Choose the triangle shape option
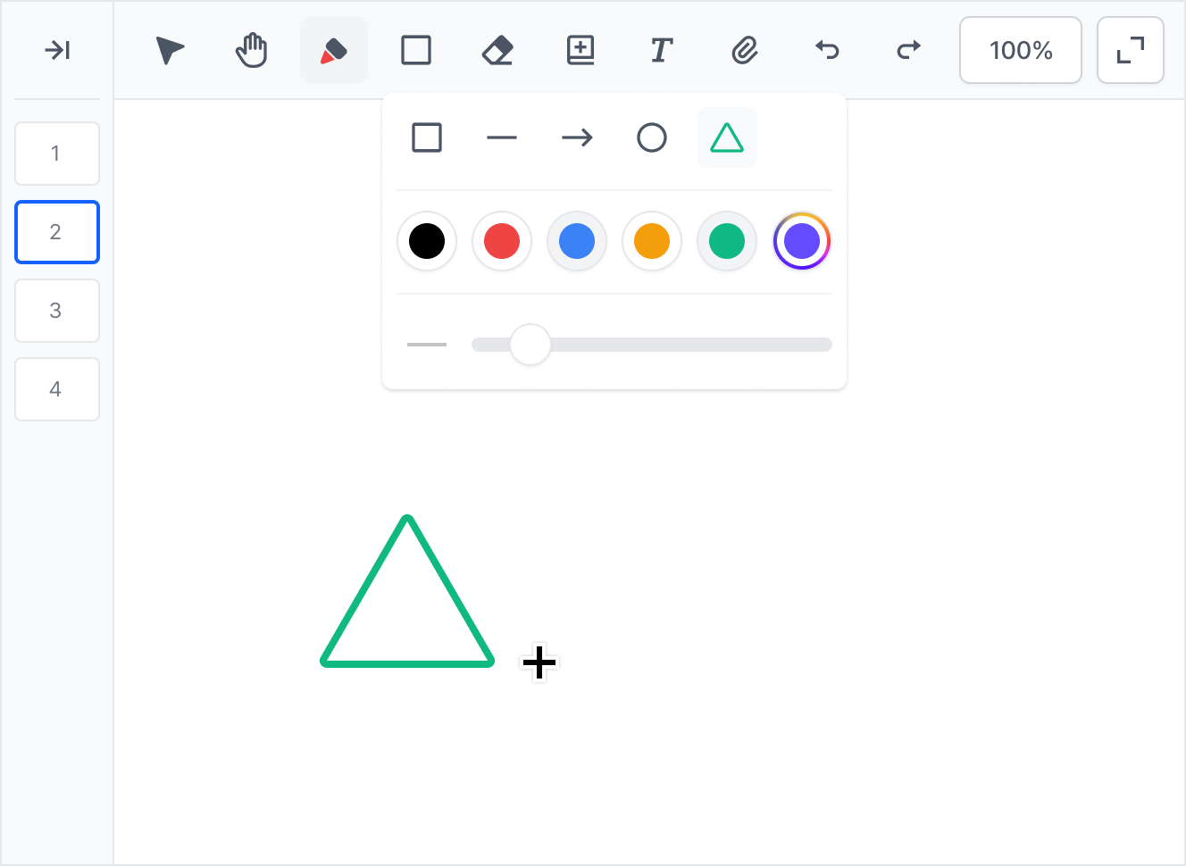Screen dimensions: 1186x866 click(726, 138)
